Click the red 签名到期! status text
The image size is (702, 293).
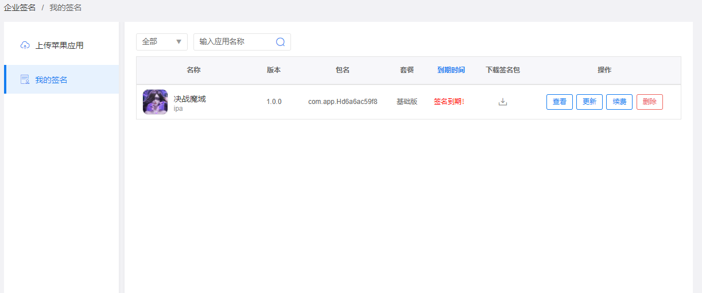point(449,102)
